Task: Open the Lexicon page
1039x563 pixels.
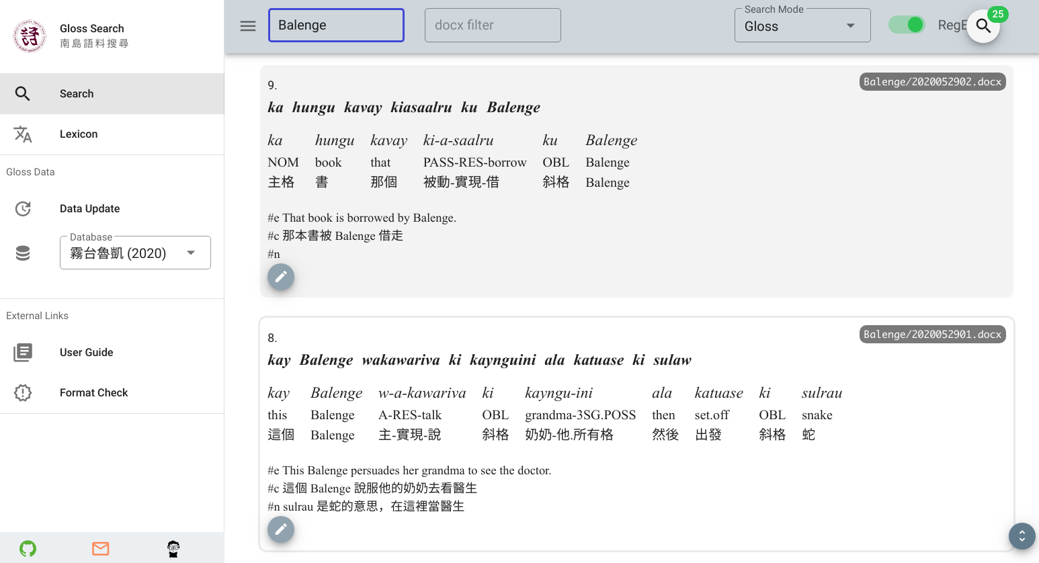Action: click(x=78, y=134)
